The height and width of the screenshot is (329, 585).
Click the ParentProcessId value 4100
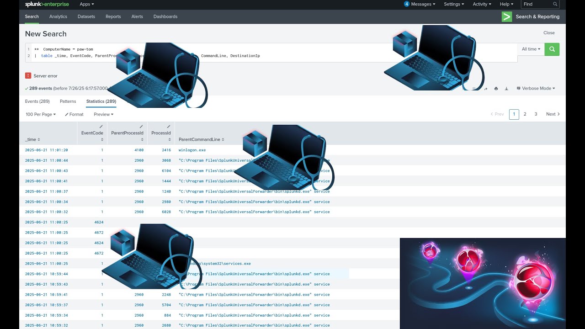point(139,150)
